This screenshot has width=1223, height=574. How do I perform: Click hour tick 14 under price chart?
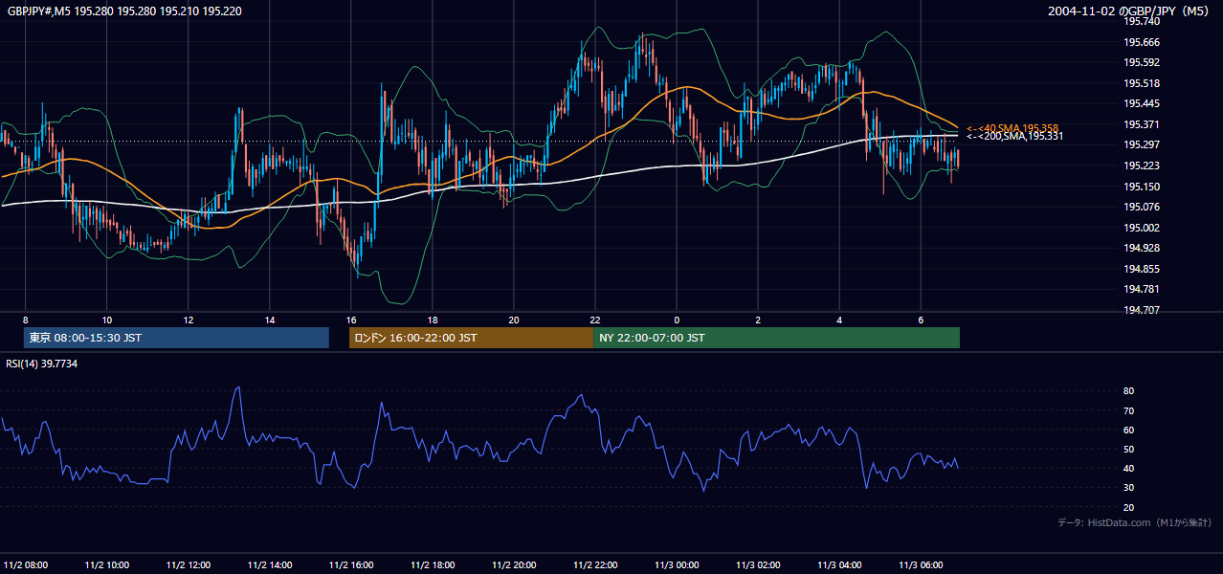(x=270, y=320)
